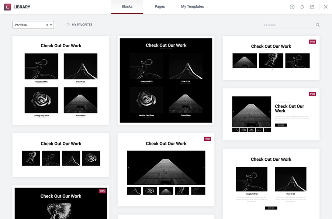332x219 pixels.
Task: Switch to the Blocks tab
Action: tap(127, 7)
